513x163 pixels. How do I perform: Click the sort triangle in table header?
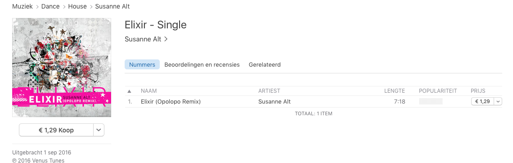point(129,91)
